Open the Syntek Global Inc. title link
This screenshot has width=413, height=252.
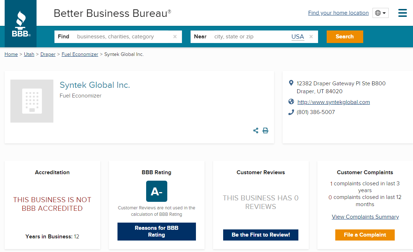tap(95, 85)
